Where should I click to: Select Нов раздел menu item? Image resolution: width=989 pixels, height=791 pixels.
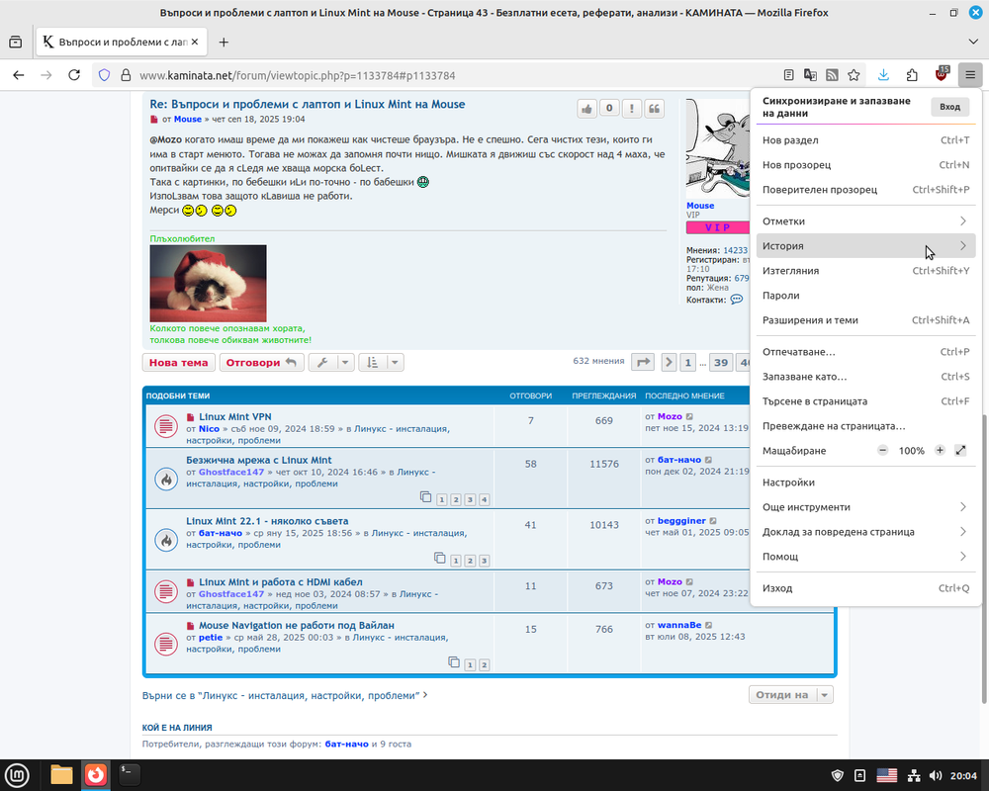pos(865,140)
